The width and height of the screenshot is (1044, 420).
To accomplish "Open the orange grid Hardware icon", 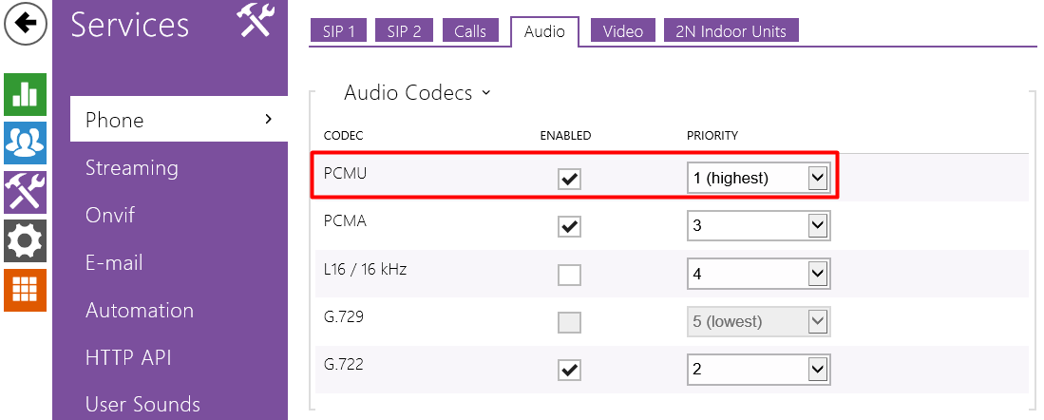I will tap(26, 289).
